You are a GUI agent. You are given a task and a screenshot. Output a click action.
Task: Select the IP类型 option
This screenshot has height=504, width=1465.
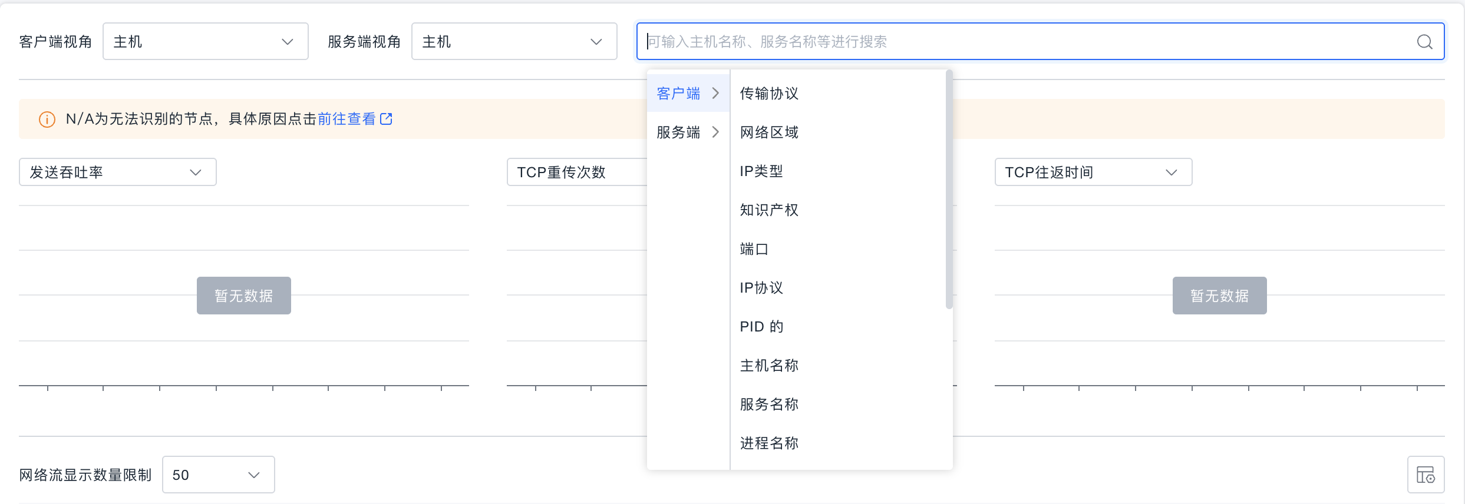coord(761,171)
